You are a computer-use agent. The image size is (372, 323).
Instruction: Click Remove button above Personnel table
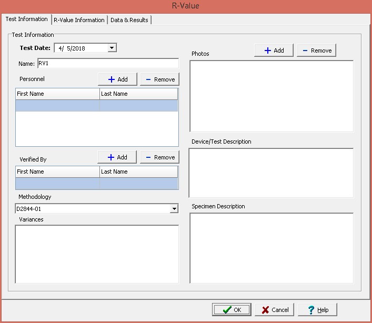click(159, 79)
